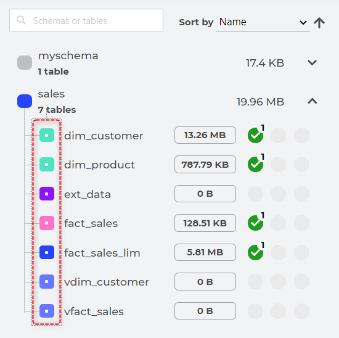Image resolution: width=339 pixels, height=338 pixels.
Task: Collapse the sales schema chevron
Action: click(312, 101)
